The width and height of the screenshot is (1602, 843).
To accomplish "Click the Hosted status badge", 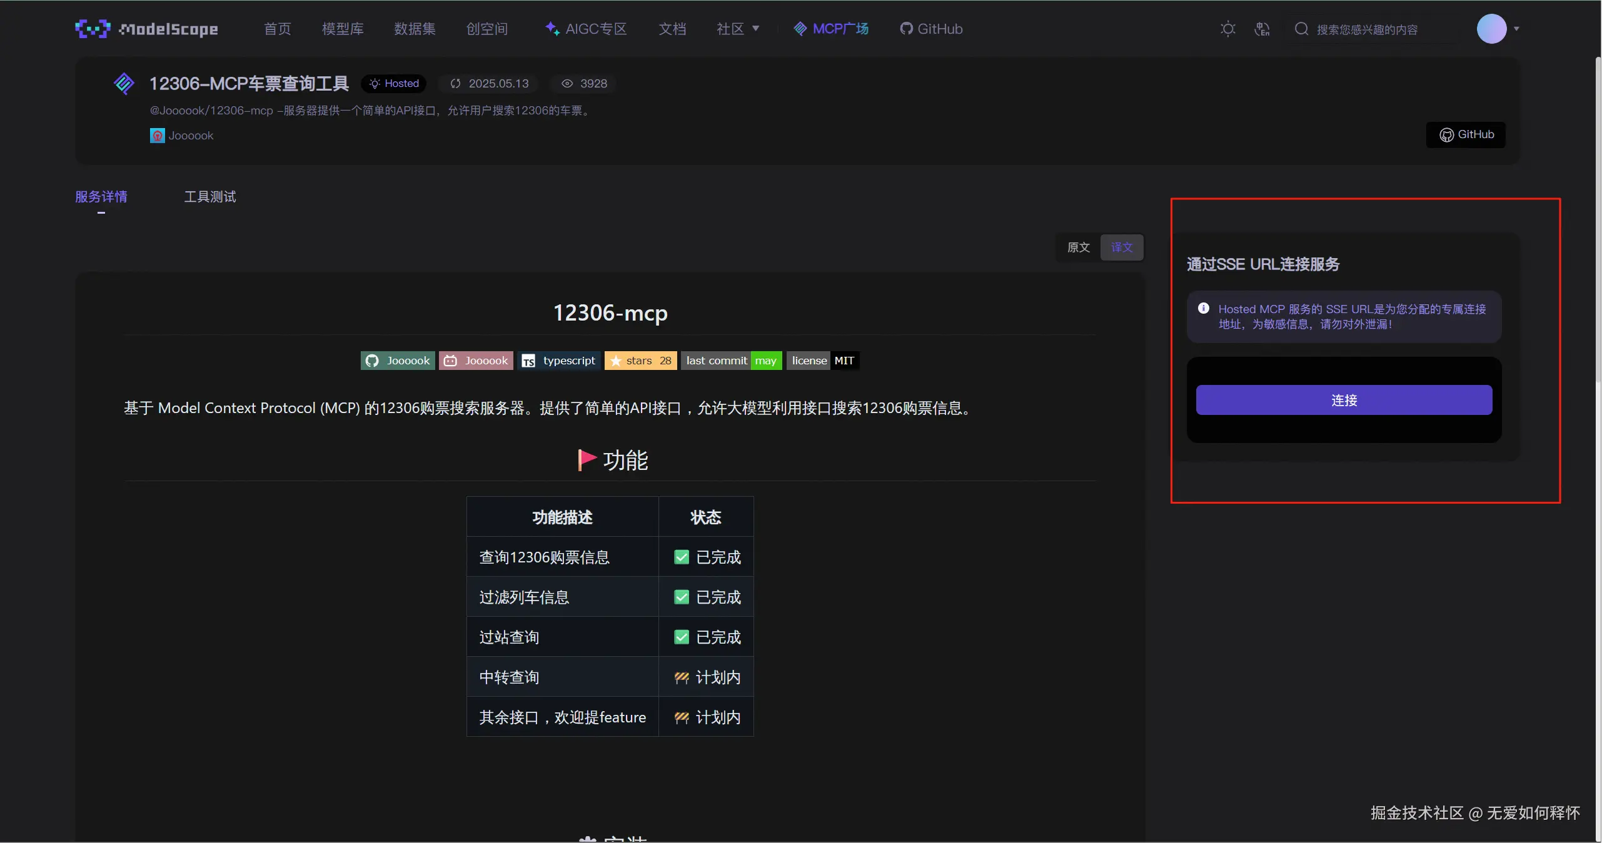I will [394, 84].
